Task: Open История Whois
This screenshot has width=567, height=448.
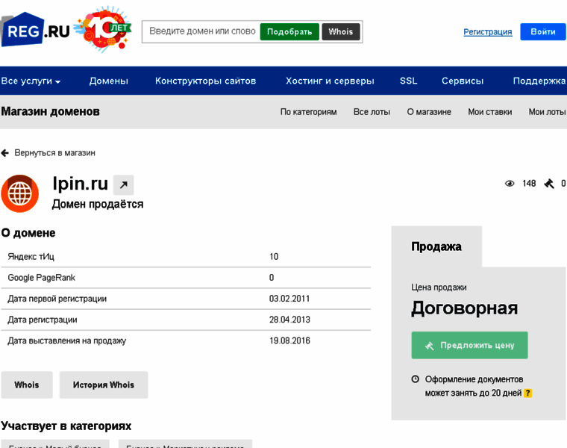Action: point(104,385)
